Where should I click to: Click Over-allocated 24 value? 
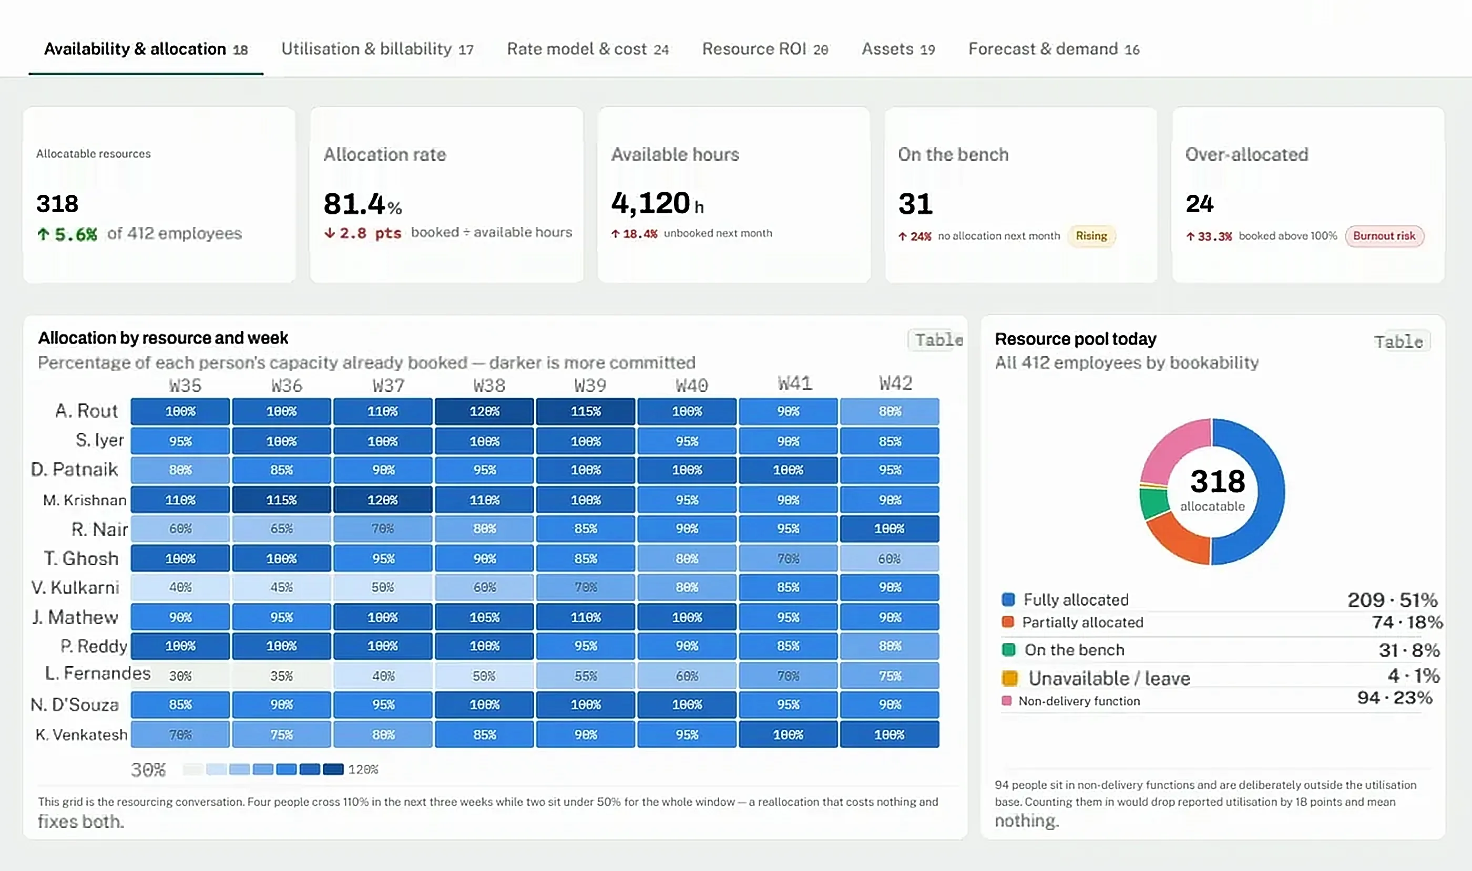1200,204
